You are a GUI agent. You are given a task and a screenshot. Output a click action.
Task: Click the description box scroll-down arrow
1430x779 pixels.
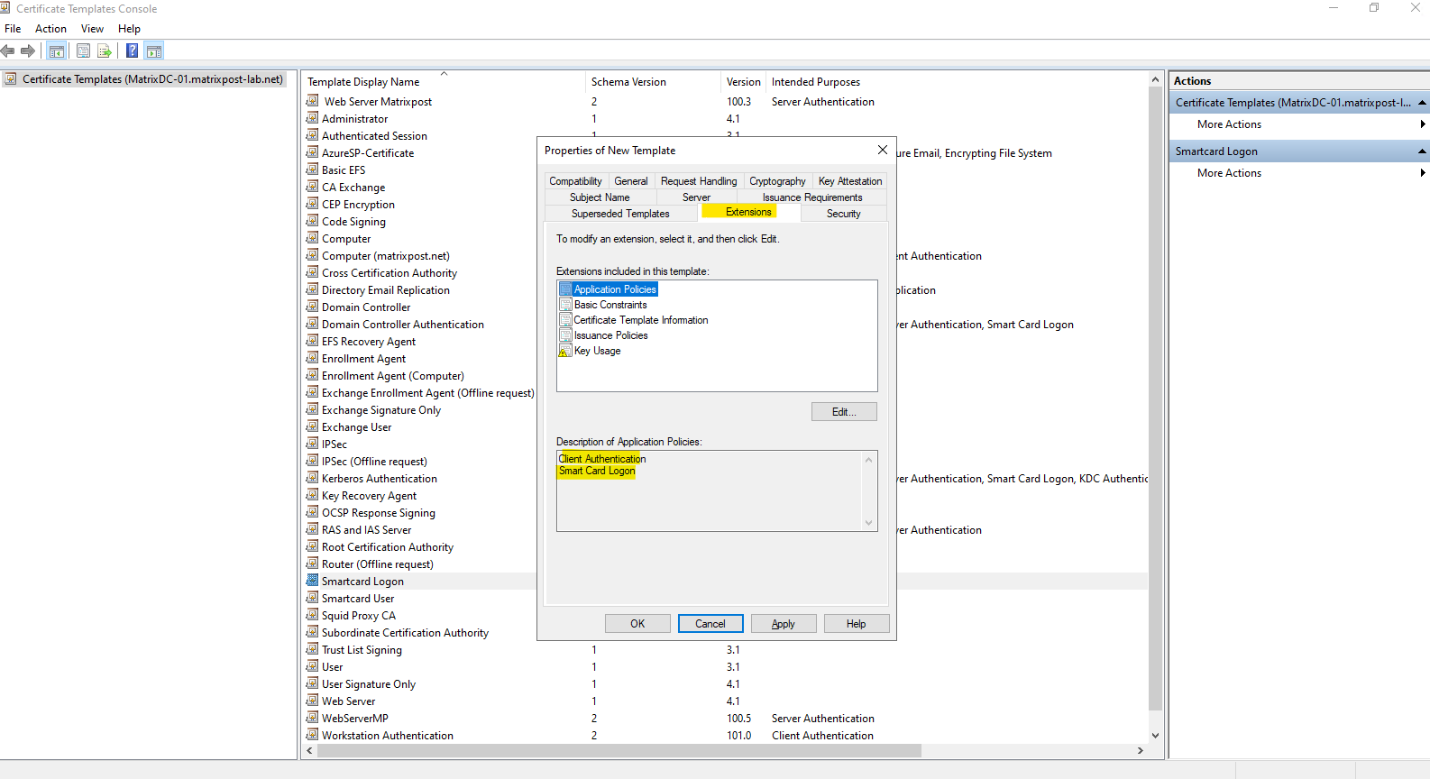869,523
